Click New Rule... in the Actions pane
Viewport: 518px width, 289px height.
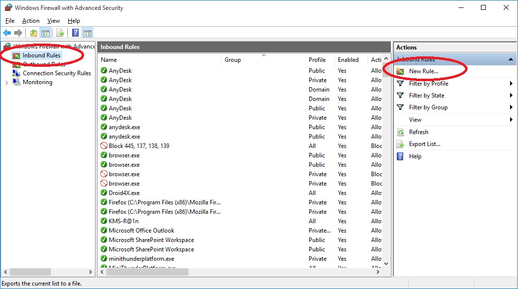[424, 71]
